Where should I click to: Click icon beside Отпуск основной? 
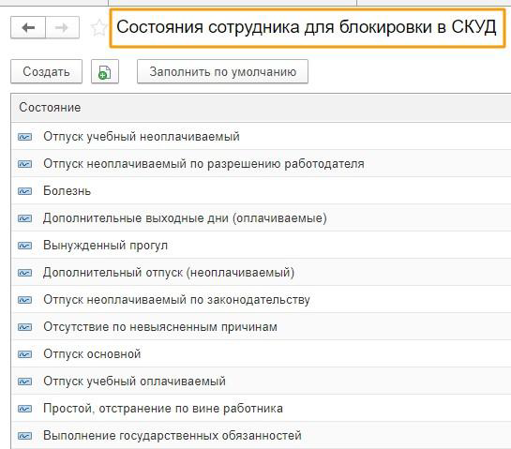24,354
